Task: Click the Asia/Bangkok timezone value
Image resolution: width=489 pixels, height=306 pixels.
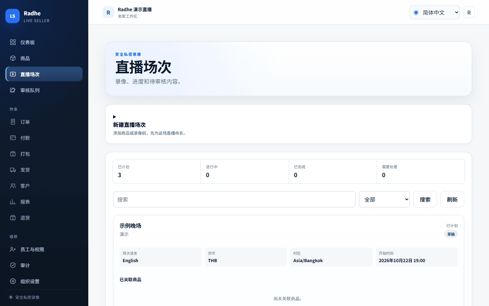Action: point(308,260)
